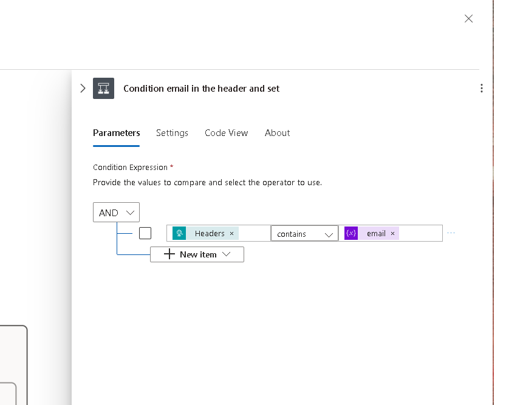Remove the email token with its x
506x405 pixels.
click(x=393, y=233)
